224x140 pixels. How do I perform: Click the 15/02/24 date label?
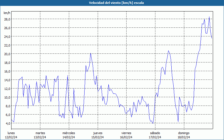97,137
